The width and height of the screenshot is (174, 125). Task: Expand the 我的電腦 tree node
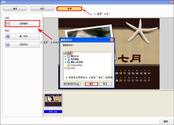(x=65, y=59)
